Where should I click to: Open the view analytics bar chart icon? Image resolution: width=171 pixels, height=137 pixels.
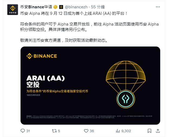coord(118,131)
